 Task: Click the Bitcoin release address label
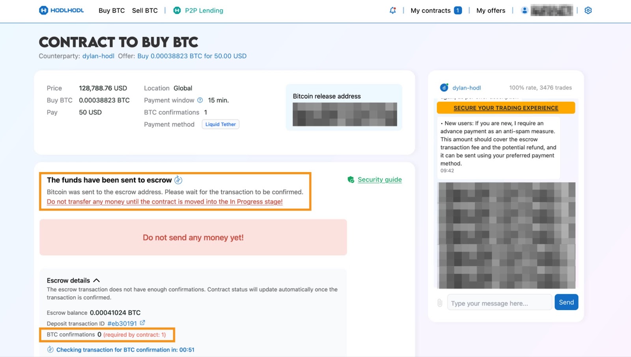click(327, 96)
